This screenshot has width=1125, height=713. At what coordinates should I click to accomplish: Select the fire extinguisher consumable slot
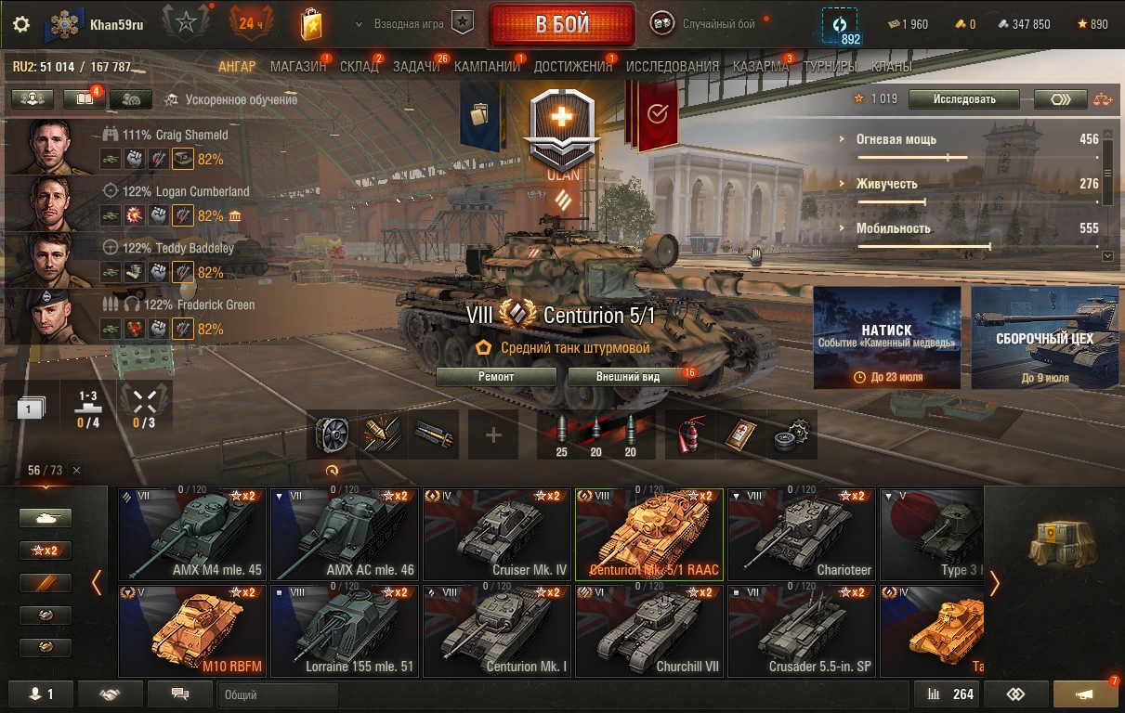[690, 434]
